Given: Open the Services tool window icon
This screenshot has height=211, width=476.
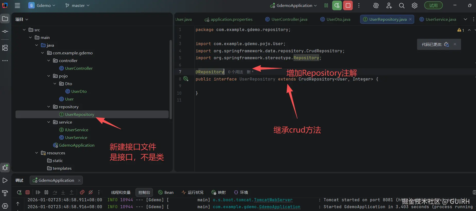Looking at the screenshot, I should [5, 206].
